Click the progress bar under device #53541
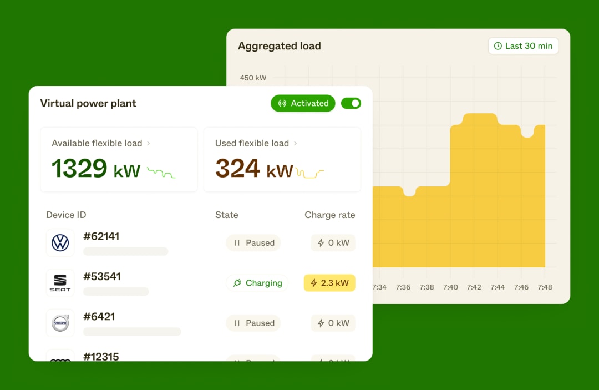599x390 pixels. click(116, 291)
